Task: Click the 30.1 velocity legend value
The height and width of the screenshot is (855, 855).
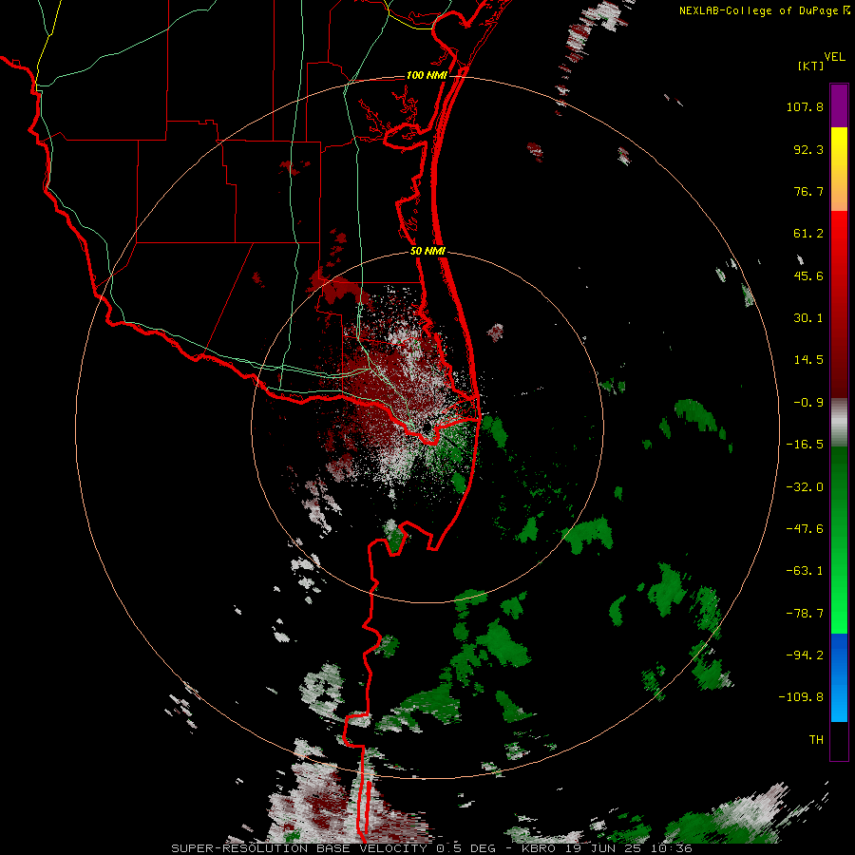Action: [x=808, y=318]
